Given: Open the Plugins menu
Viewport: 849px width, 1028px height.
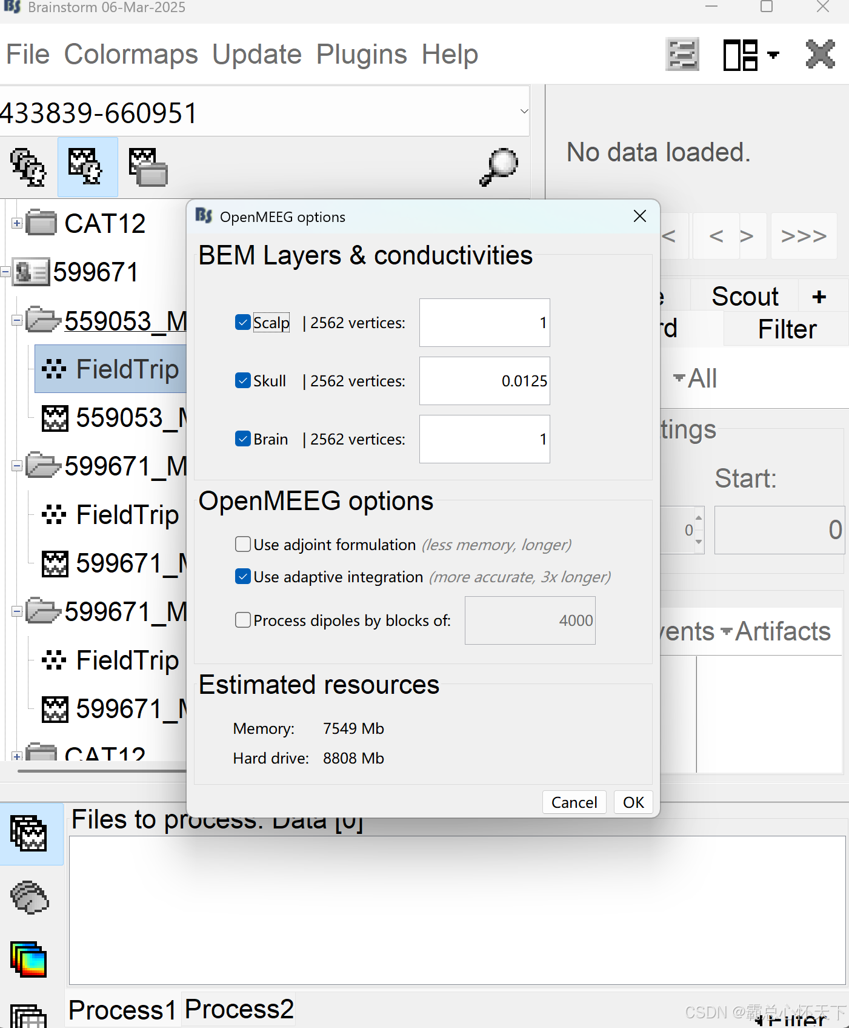Looking at the screenshot, I should (x=362, y=55).
